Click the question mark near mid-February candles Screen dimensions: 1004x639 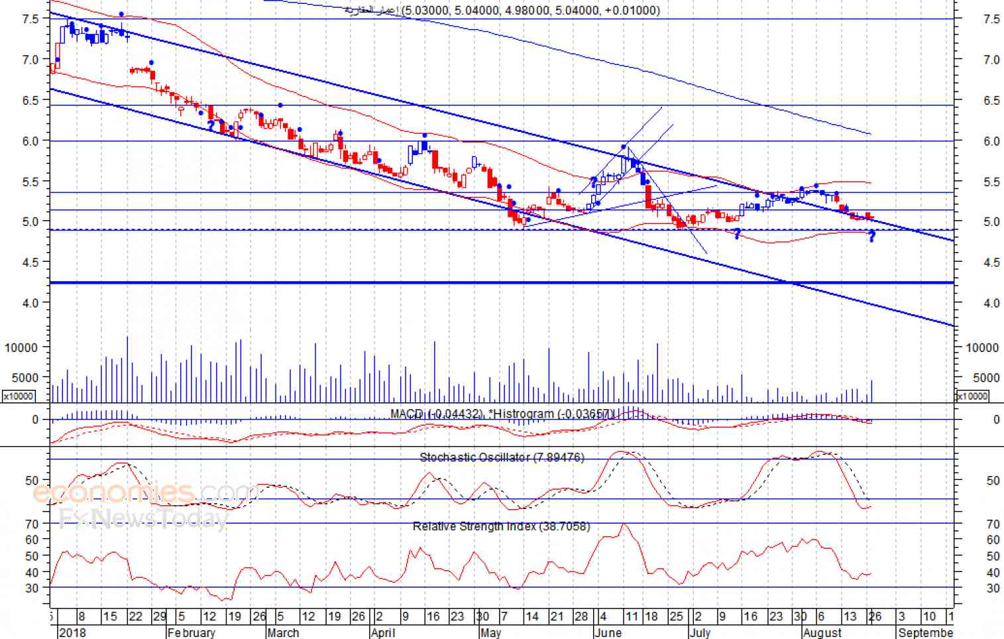click(211, 125)
